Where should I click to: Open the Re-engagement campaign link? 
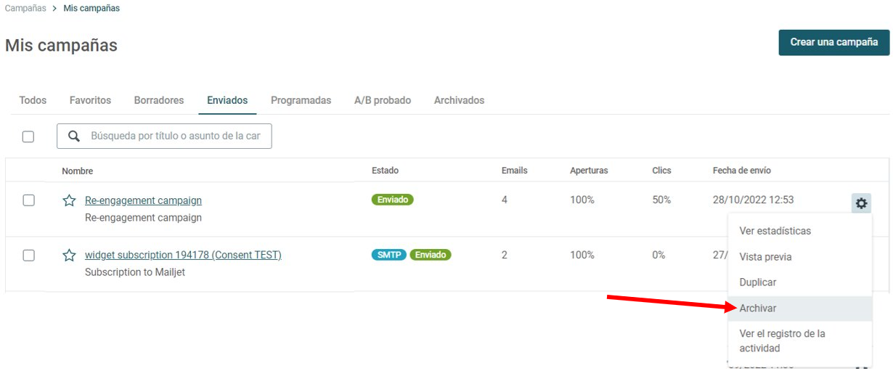coord(143,200)
